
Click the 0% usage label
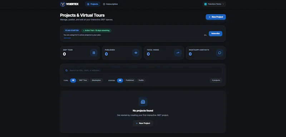[x=205, y=35]
